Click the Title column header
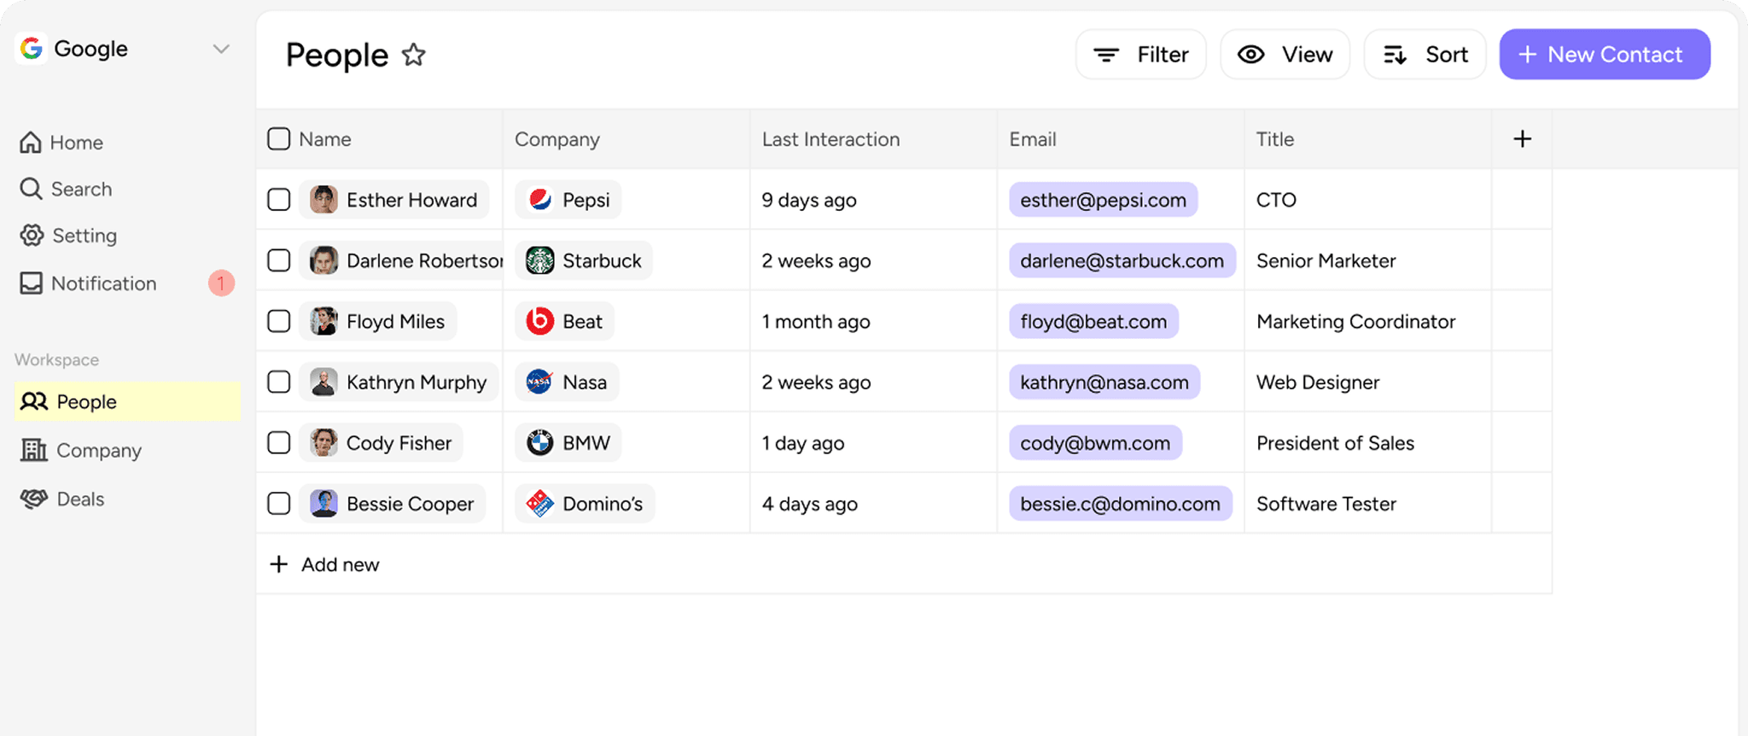The width and height of the screenshot is (1748, 736). click(x=1275, y=139)
